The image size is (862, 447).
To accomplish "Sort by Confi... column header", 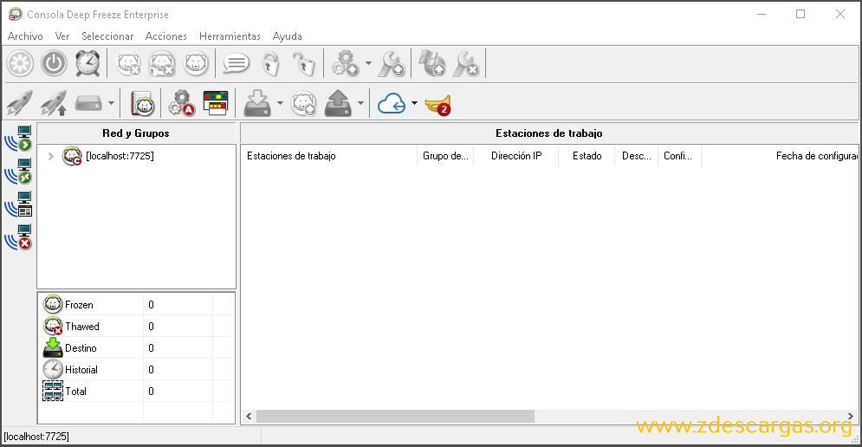I will pyautogui.click(x=679, y=156).
